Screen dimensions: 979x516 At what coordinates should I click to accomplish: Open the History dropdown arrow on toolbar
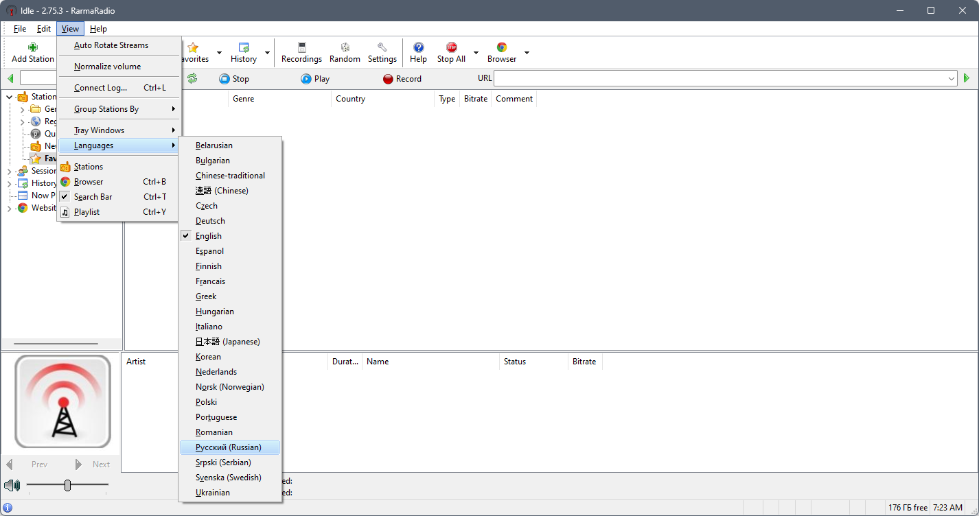point(266,51)
